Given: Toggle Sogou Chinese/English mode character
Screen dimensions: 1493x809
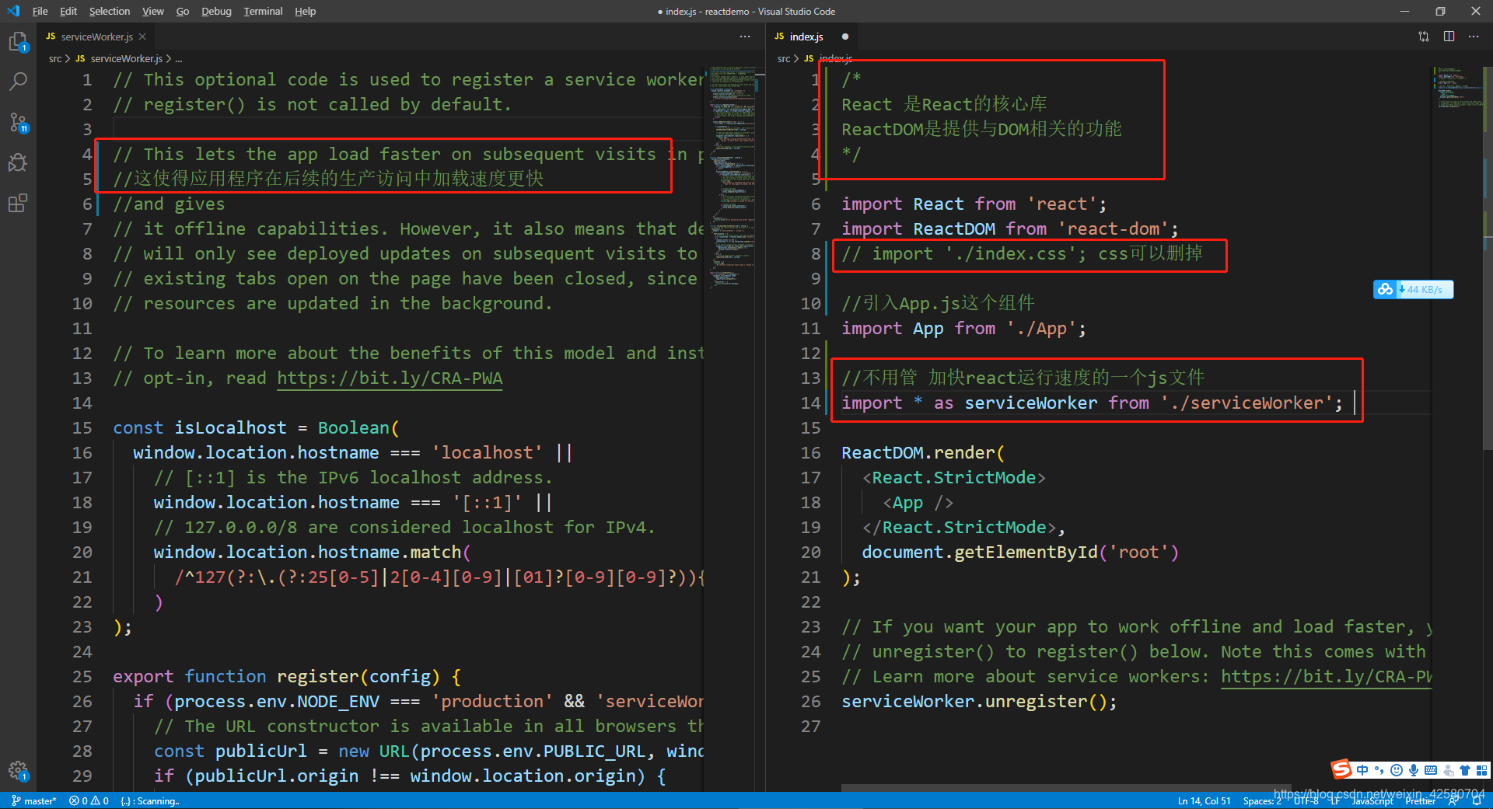Looking at the screenshot, I should pyautogui.click(x=1362, y=770).
